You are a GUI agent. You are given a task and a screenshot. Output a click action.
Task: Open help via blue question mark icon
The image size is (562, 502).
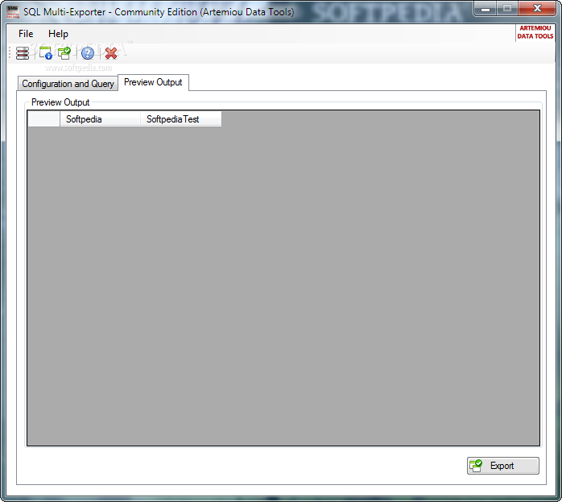(88, 53)
